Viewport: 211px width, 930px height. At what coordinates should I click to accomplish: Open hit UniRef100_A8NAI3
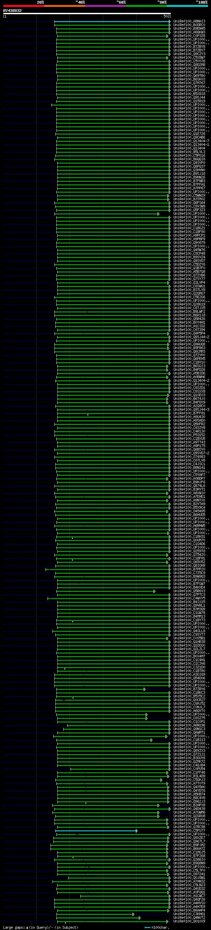coord(189,21)
